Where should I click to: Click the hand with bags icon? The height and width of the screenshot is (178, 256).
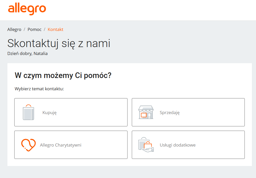146,145
